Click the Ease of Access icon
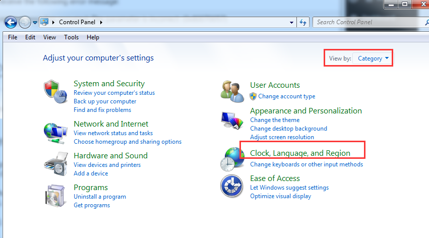This screenshot has width=429, height=238. click(232, 186)
